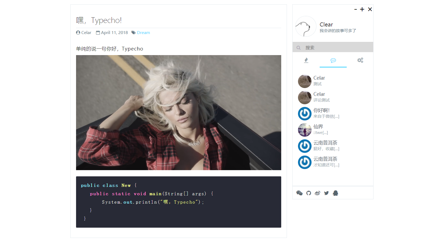The image size is (429, 239).
Task: Click author name Celar in post meta
Action: tap(86, 33)
